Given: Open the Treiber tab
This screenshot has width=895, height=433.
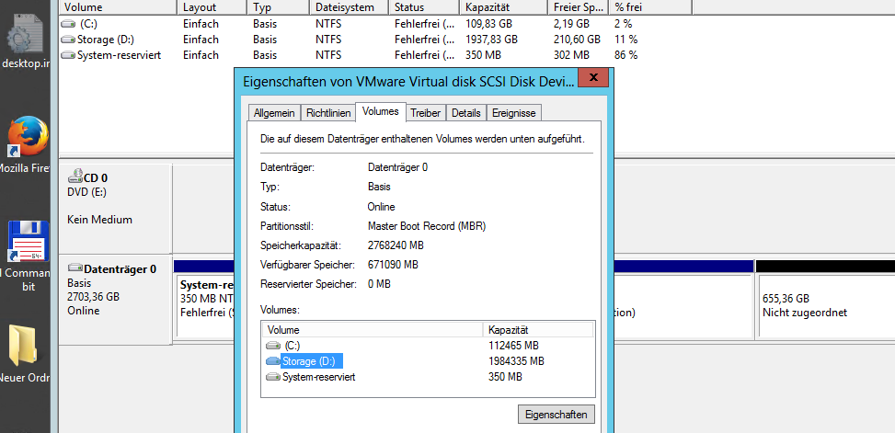Looking at the screenshot, I should pos(426,113).
